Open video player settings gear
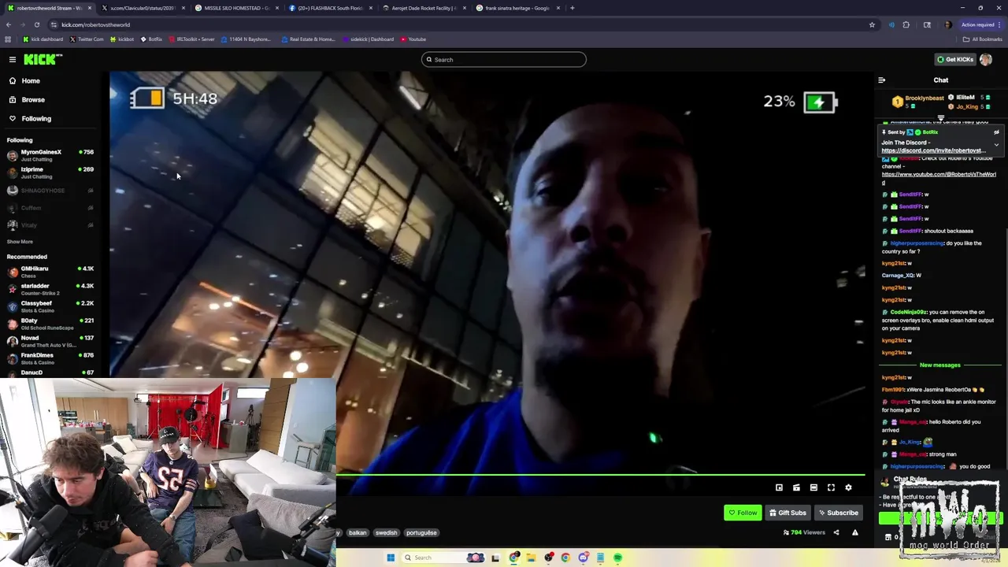This screenshot has height=567, width=1008. click(848, 487)
